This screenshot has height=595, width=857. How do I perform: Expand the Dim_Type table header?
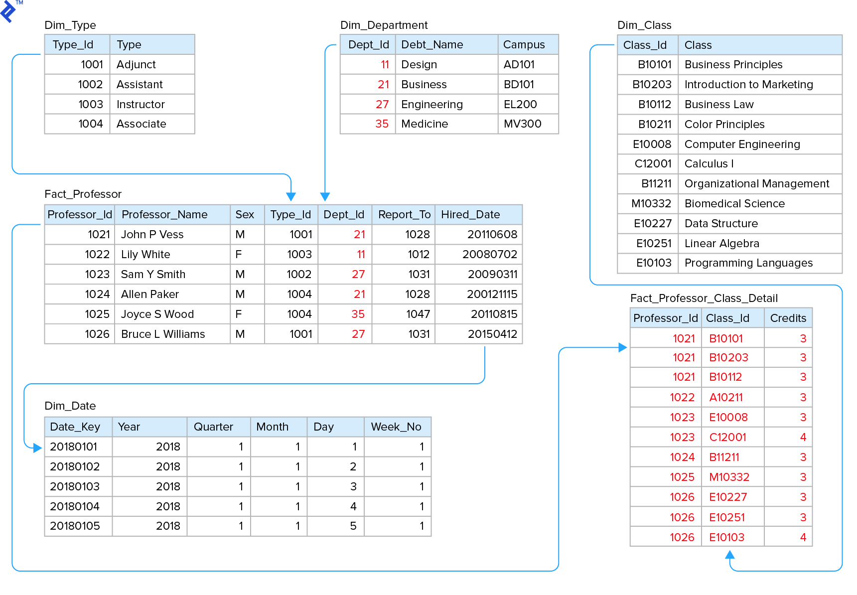[70, 25]
